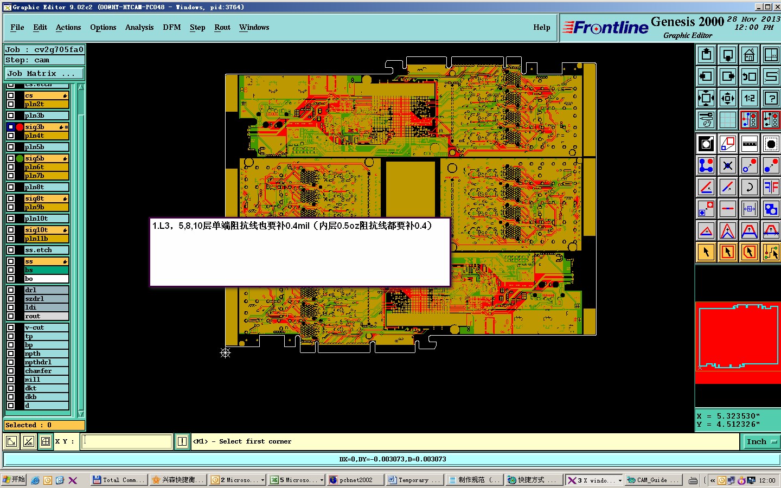Click the snap crosshair grid icon
Image resolution: width=781 pixels, height=488 pixels.
pyautogui.click(x=46, y=441)
